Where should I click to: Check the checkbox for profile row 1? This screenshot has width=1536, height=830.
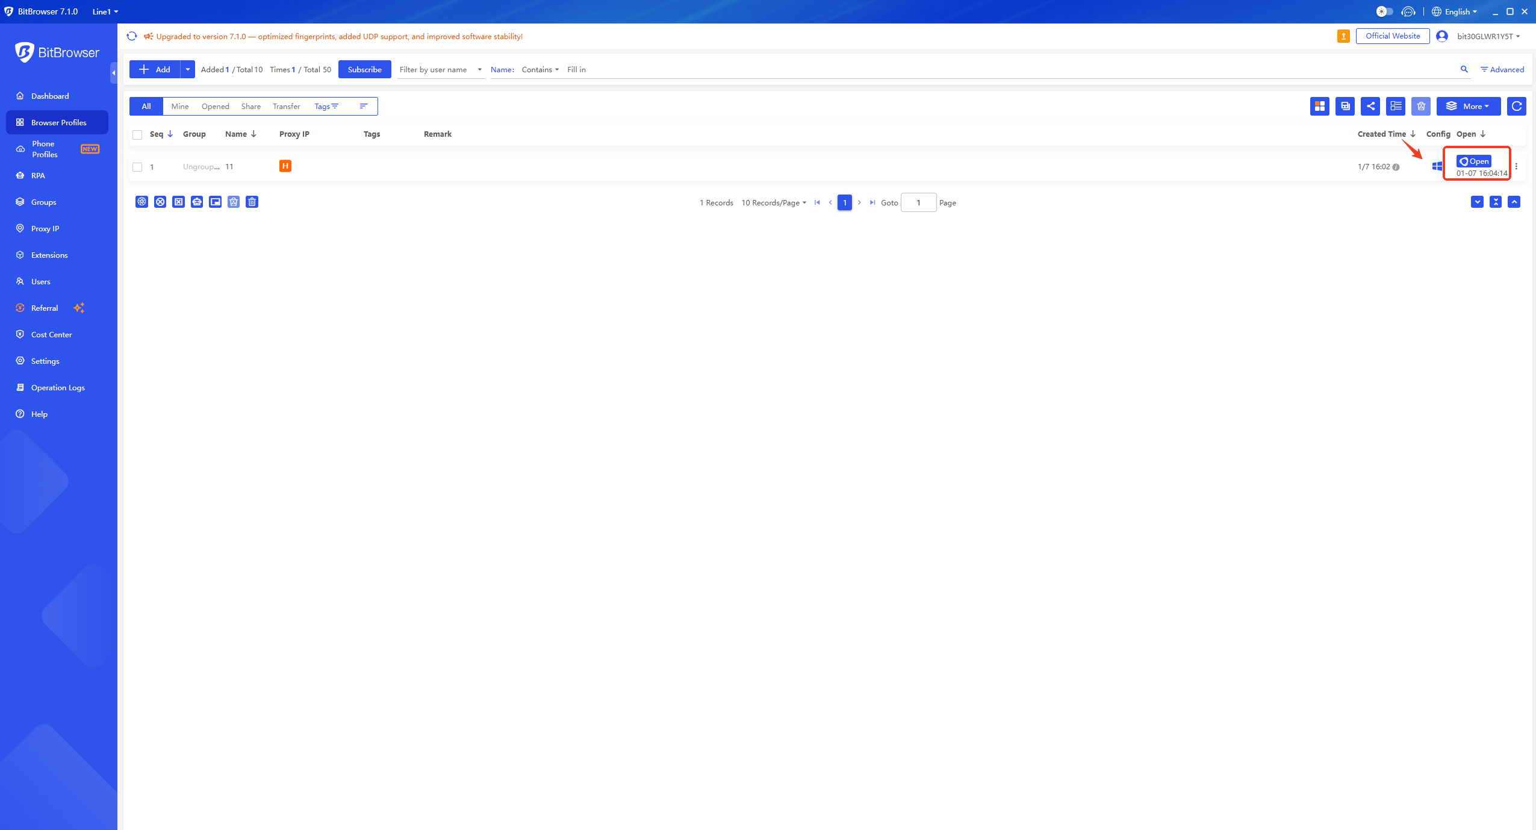tap(137, 167)
